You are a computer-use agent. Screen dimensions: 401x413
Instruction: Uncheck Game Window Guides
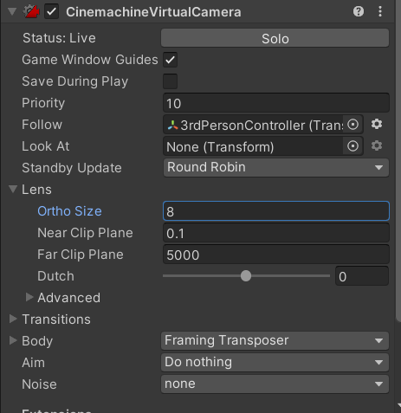coord(170,60)
